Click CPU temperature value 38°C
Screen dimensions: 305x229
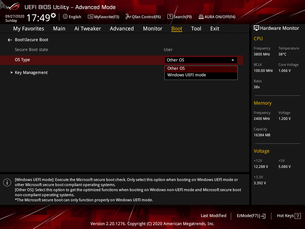point(282,54)
